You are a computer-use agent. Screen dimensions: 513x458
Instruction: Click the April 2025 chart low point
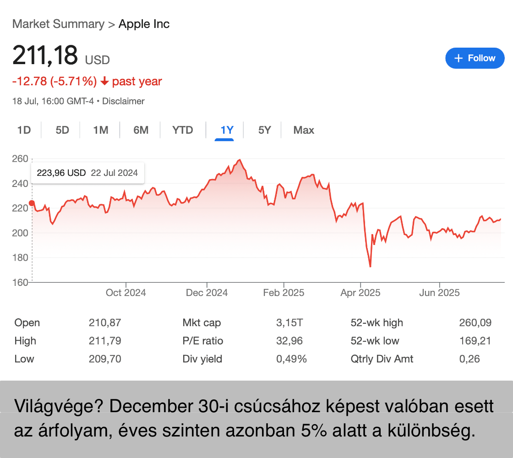point(370,266)
